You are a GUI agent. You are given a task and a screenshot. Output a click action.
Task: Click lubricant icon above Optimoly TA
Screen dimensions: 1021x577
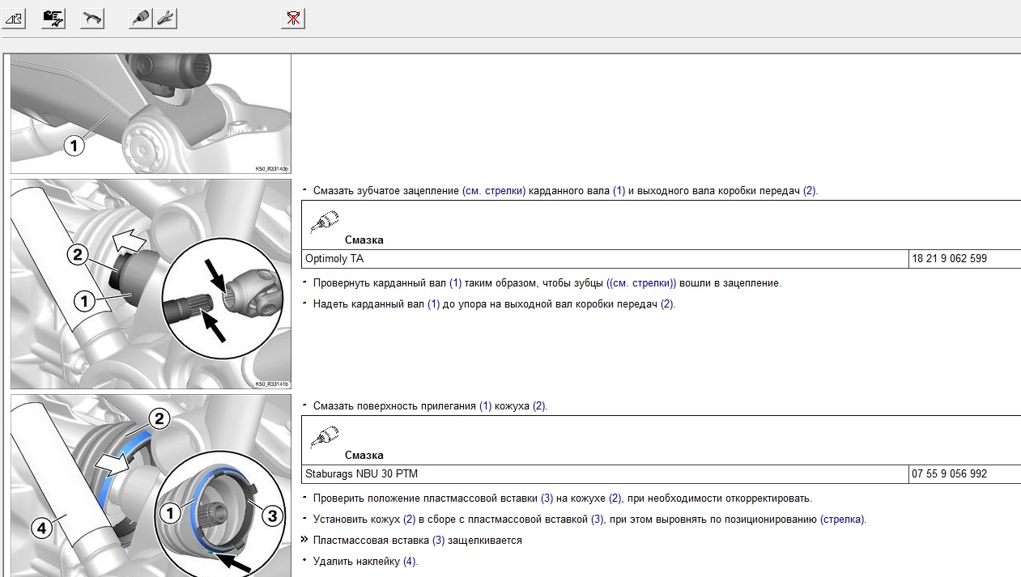324,221
